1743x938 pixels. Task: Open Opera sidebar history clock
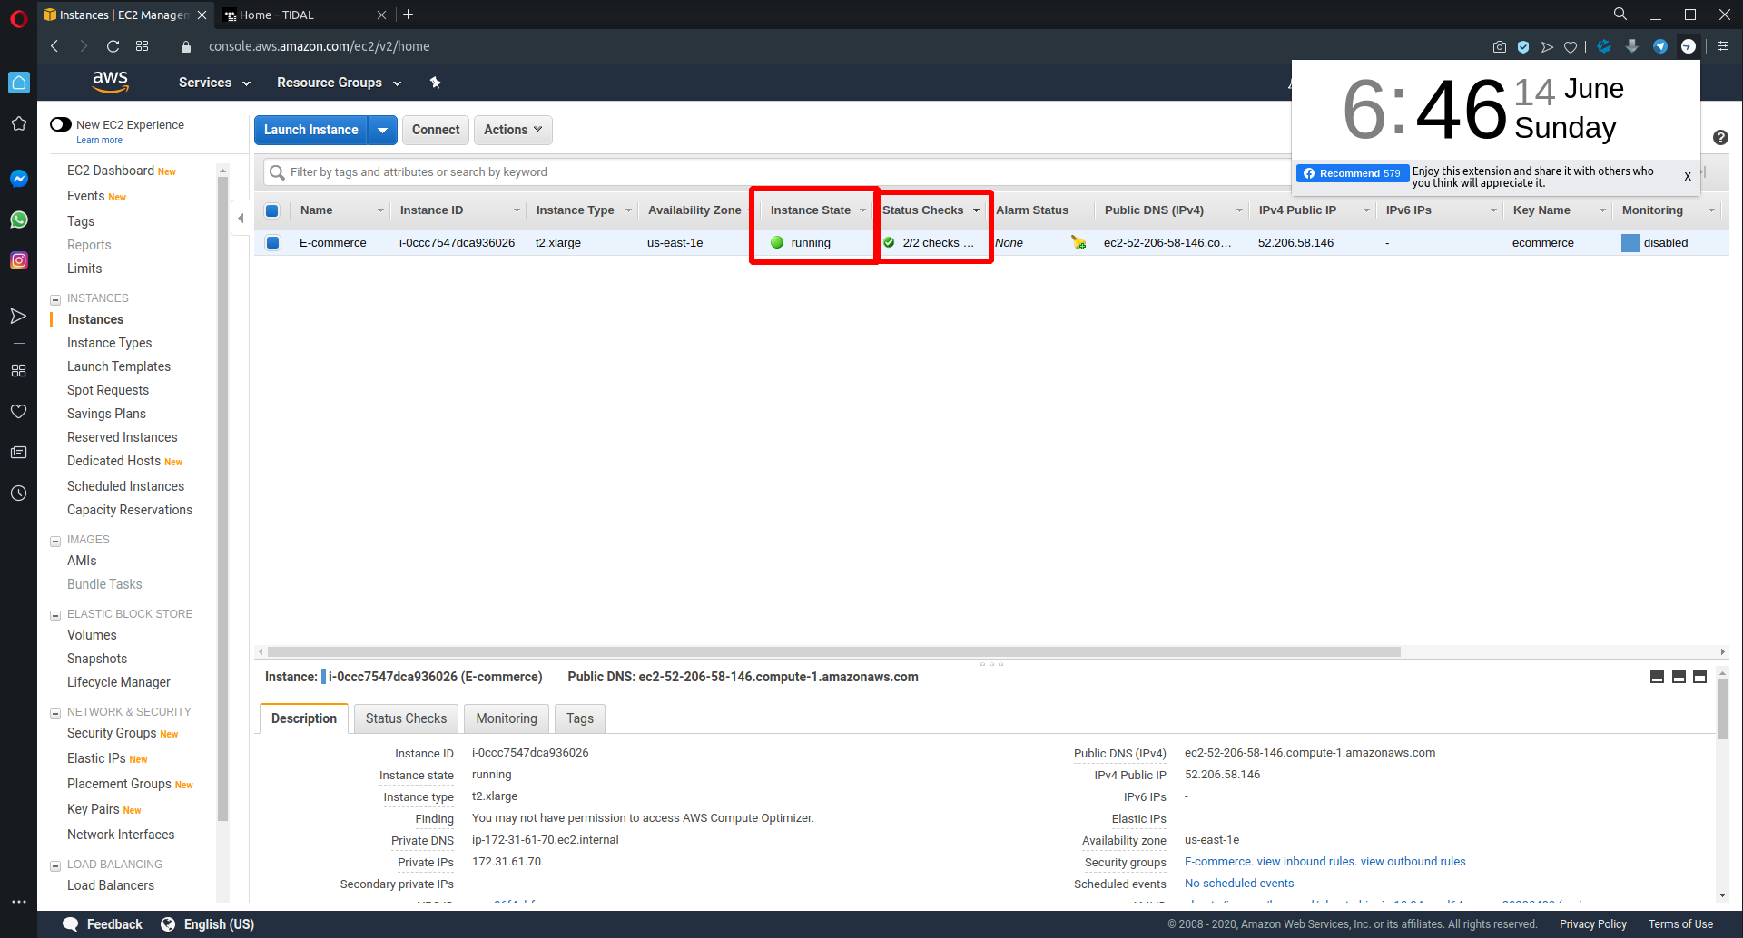18,493
